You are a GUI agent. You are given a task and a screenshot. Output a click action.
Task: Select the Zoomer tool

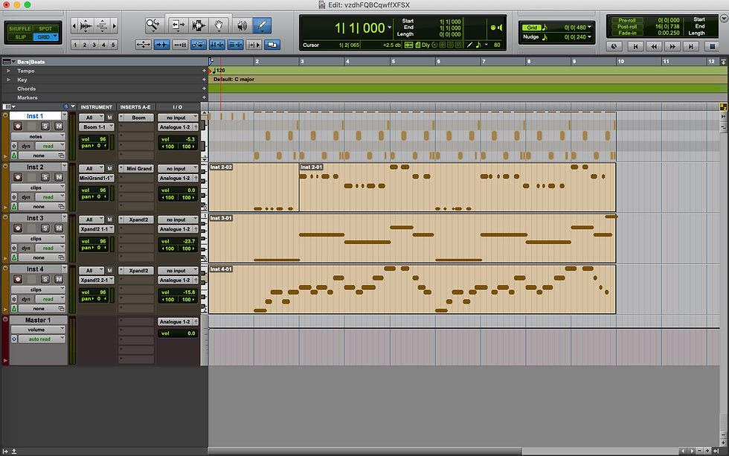(x=152, y=25)
